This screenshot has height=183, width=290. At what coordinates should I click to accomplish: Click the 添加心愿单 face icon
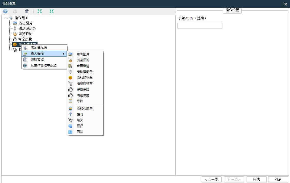coord(71,109)
